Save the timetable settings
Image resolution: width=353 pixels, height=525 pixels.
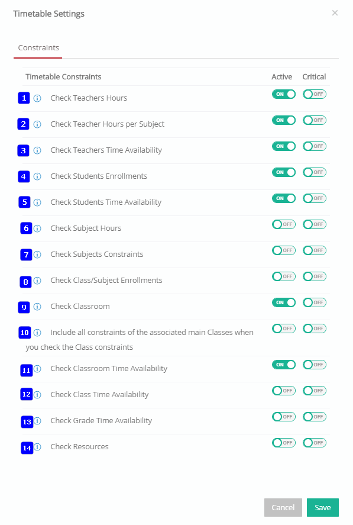pyautogui.click(x=323, y=508)
